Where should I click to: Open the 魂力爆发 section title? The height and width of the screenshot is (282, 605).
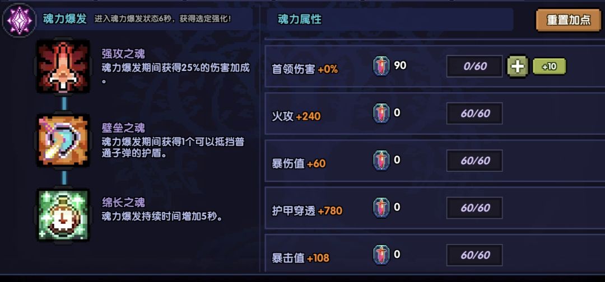coord(65,19)
